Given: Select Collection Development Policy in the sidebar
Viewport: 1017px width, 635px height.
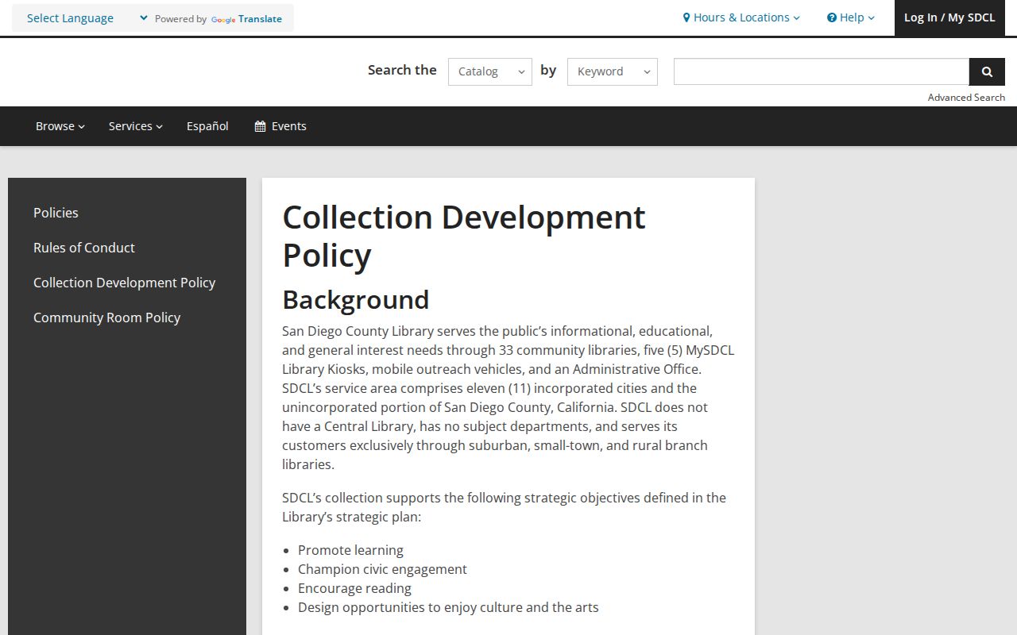Looking at the screenshot, I should (124, 283).
